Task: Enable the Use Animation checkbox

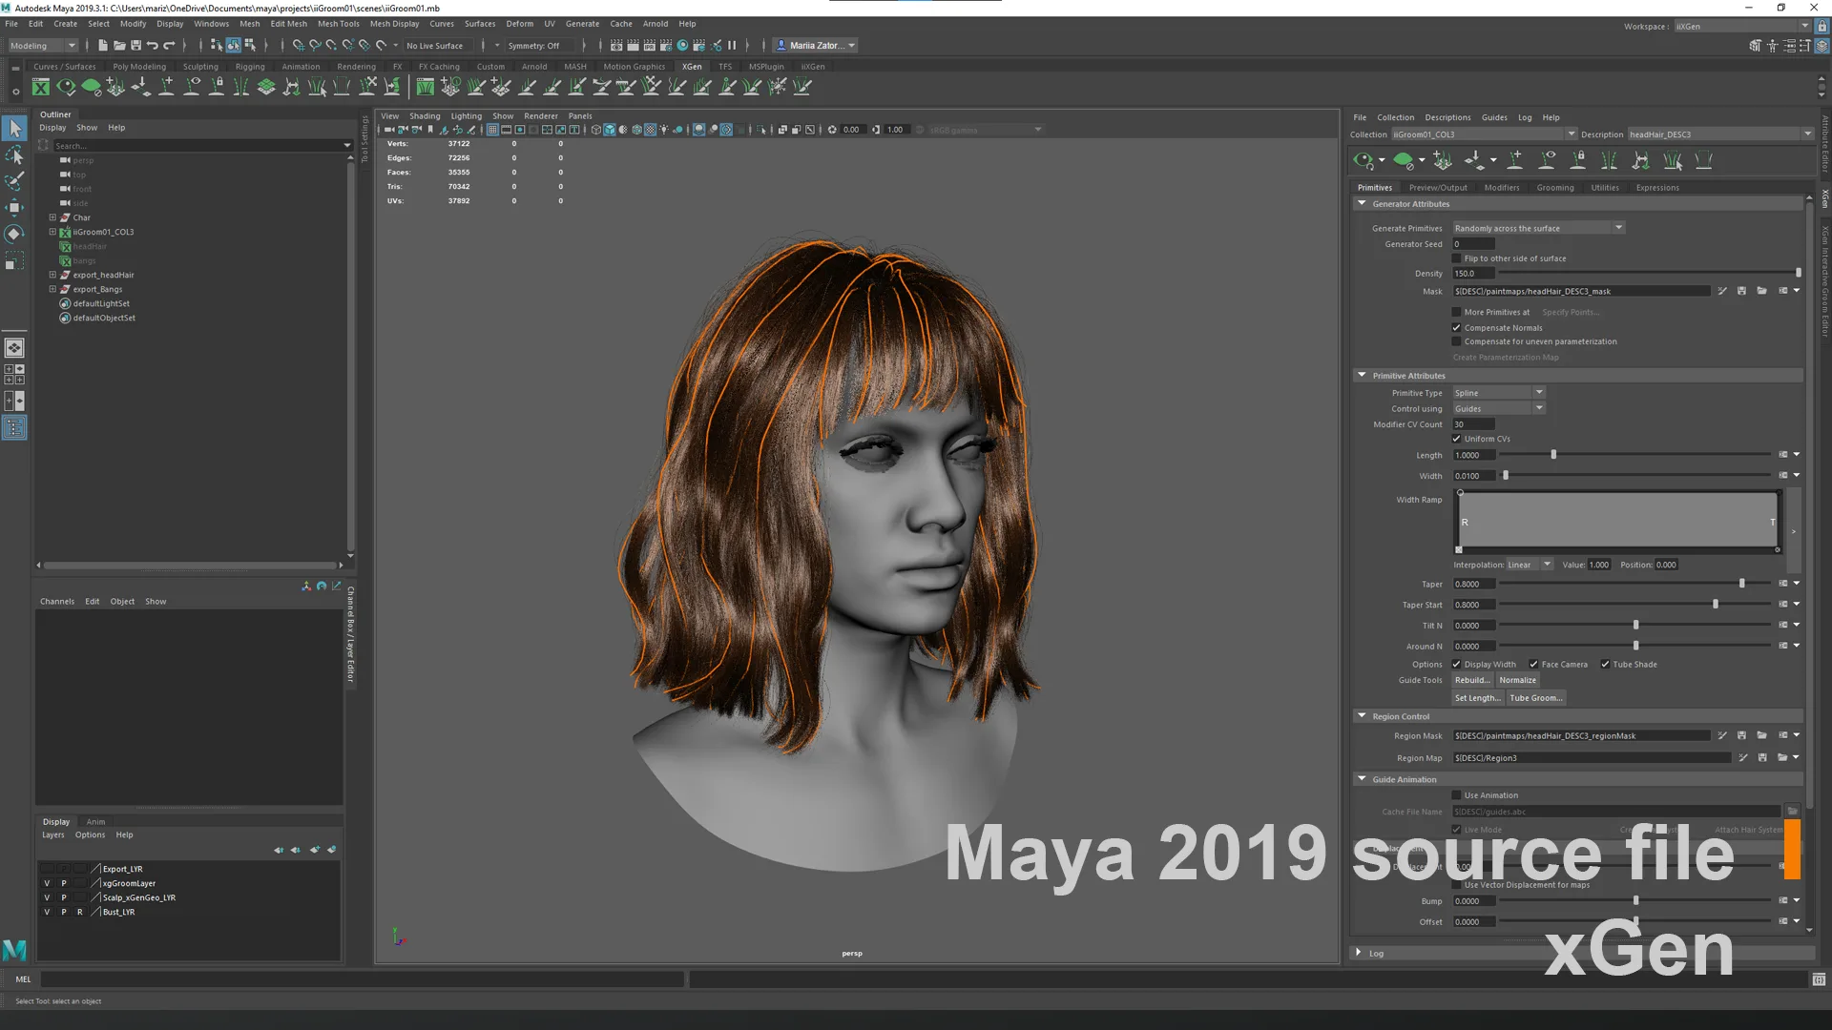Action: 1456,795
